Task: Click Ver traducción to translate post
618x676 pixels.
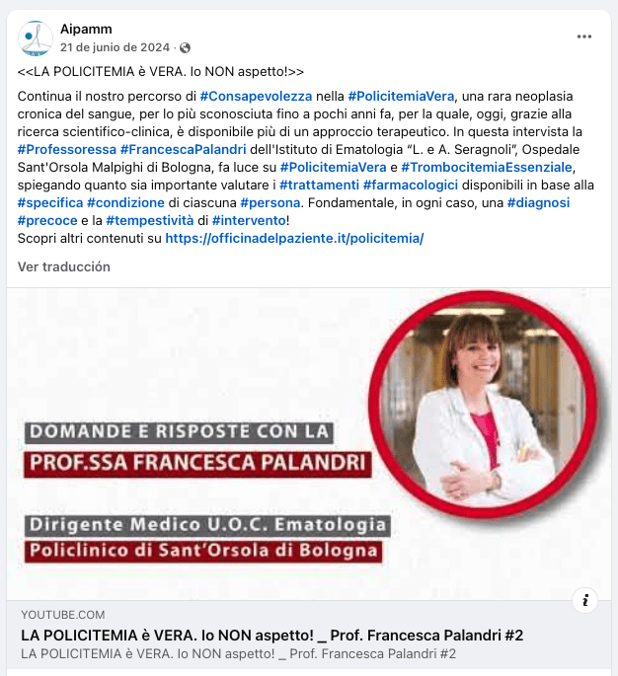Action: coord(64,266)
